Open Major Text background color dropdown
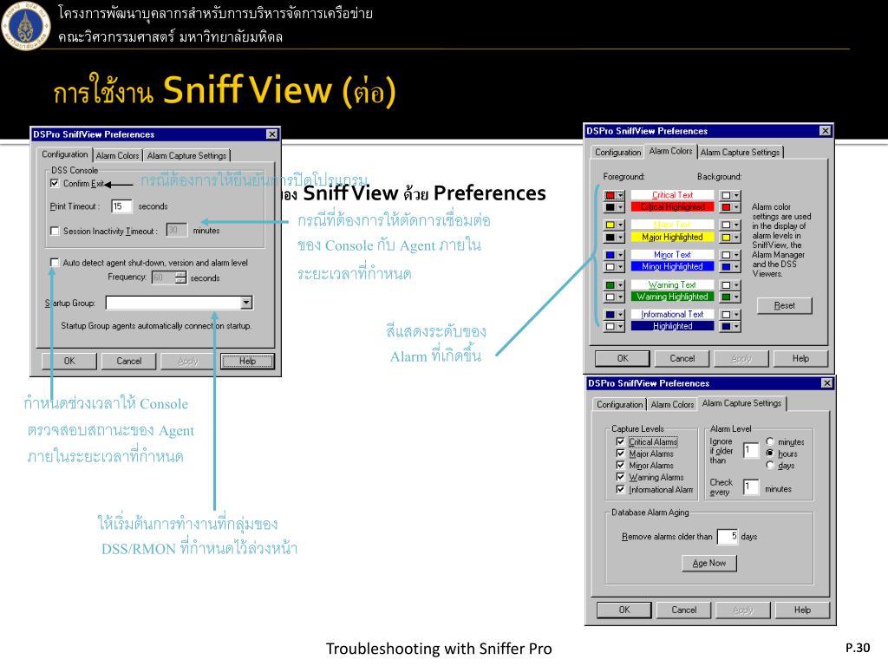Image resolution: width=888 pixels, height=666 pixels. [736, 225]
